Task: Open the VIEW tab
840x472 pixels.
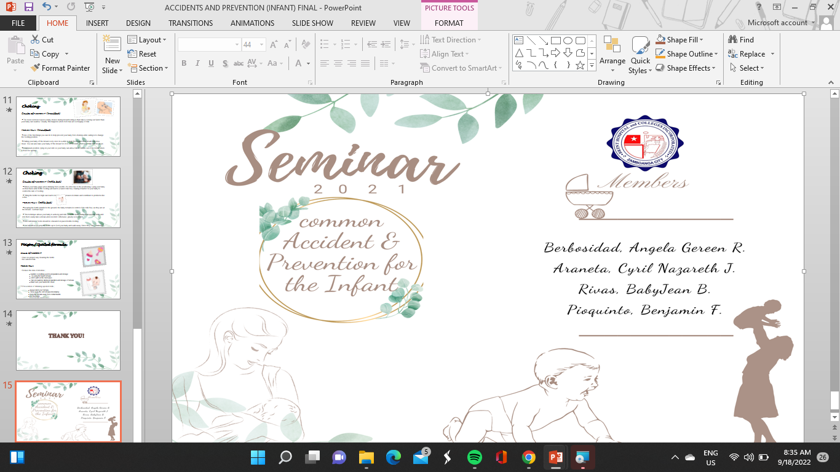Action: 402,23
